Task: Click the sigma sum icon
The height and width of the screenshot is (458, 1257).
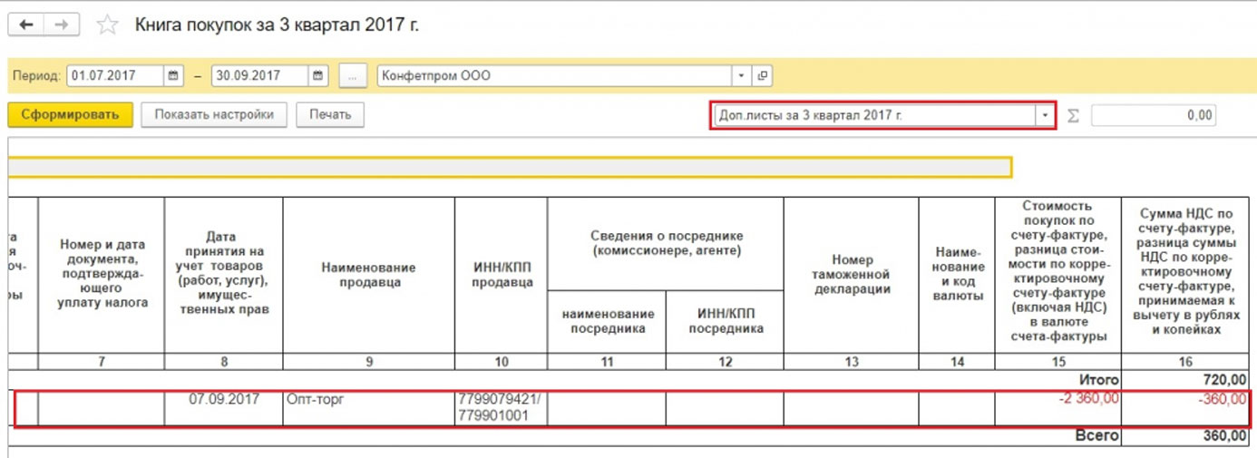Action: click(x=1073, y=116)
